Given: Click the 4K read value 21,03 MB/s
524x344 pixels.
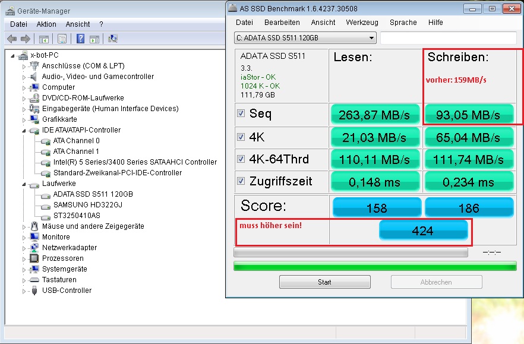Looking at the screenshot, I should coord(374,137).
